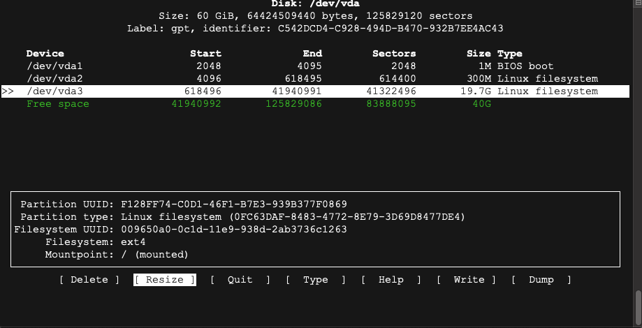Select the Delete menu option
The image size is (642, 328).
[x=89, y=280]
